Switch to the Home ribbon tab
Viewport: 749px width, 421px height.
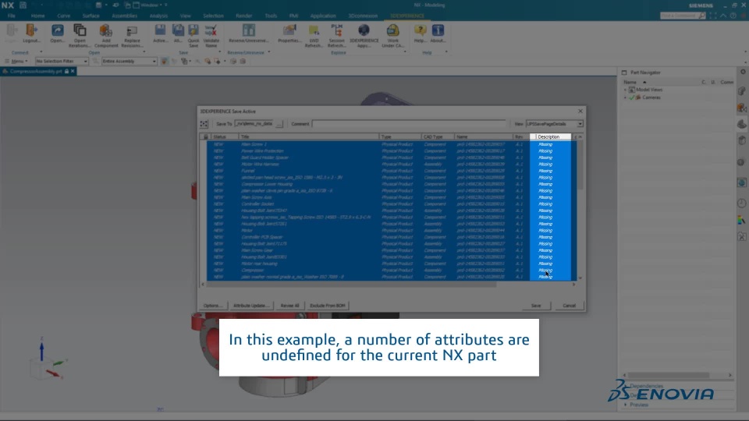[x=37, y=16]
